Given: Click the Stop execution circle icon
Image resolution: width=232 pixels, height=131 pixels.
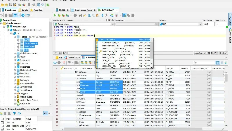Looking at the screenshot, I should coord(75,15).
